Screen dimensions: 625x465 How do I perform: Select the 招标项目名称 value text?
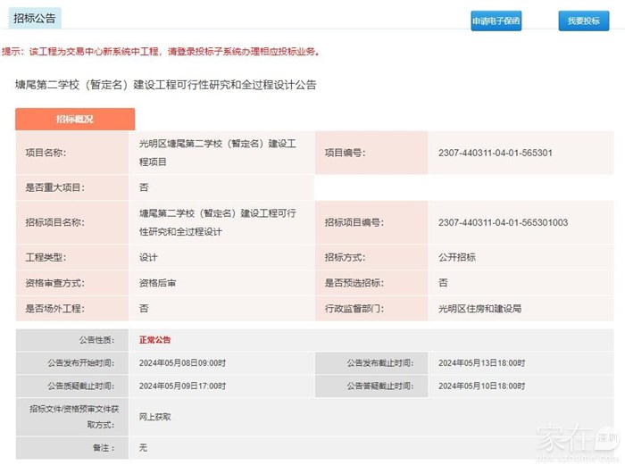click(217, 222)
